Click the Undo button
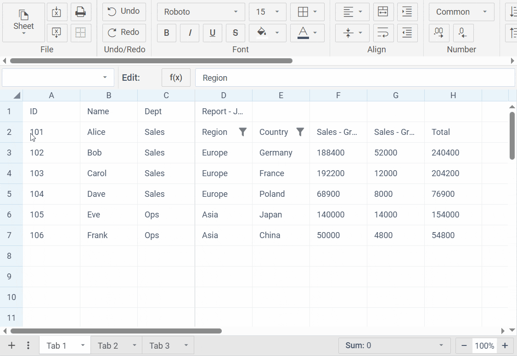 click(x=124, y=12)
